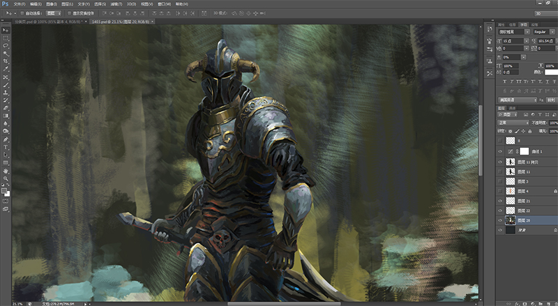This screenshot has height=306, width=558.
Task: Select the Move tool
Action: point(6,30)
